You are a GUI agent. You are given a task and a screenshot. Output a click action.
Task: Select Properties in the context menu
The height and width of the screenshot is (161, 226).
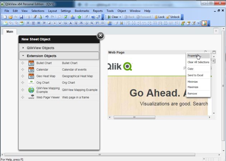[198, 56]
